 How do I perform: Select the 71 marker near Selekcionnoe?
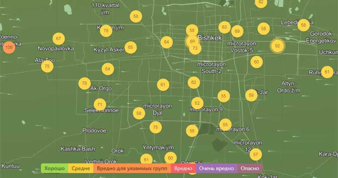click(100, 105)
